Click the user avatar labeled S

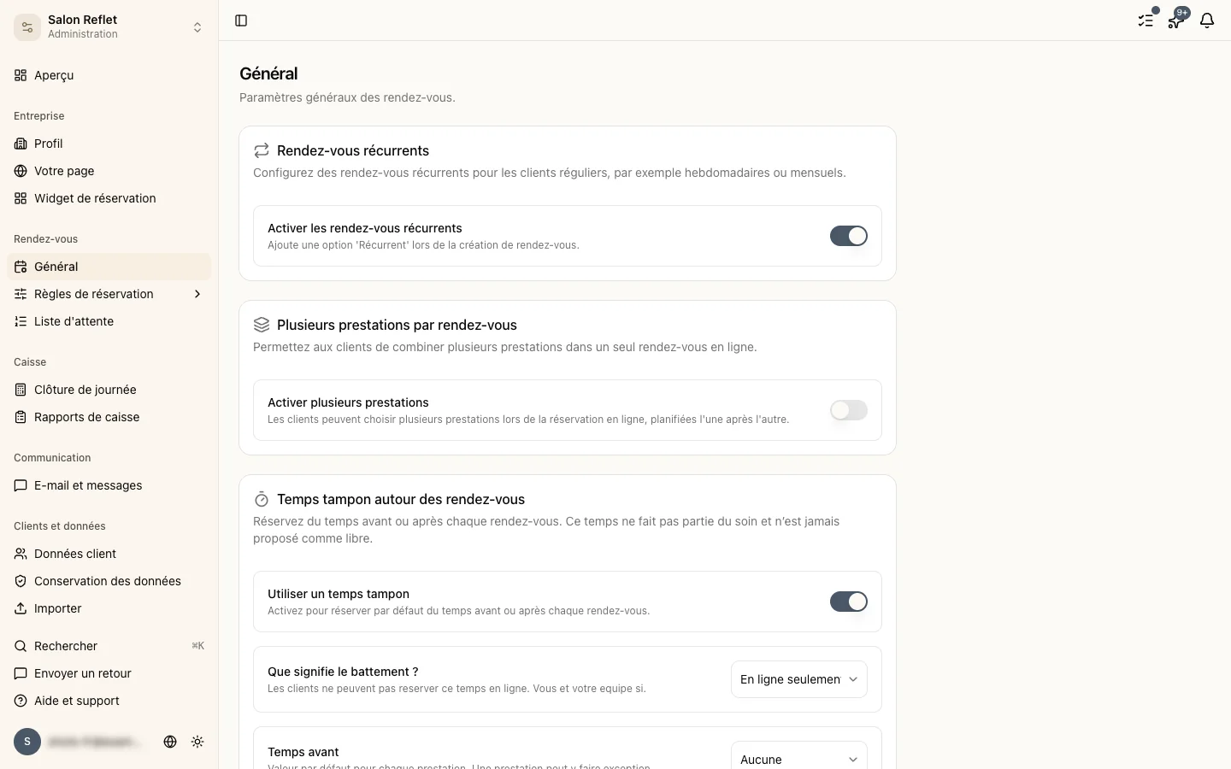[x=27, y=742]
